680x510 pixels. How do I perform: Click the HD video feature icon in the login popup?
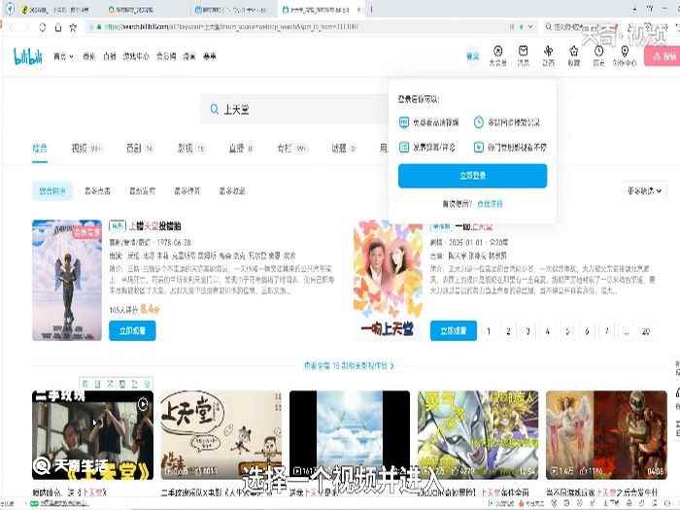[x=404, y=122]
